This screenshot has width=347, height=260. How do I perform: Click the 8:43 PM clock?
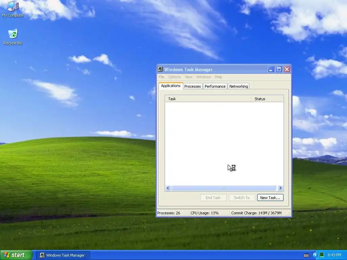click(334, 255)
